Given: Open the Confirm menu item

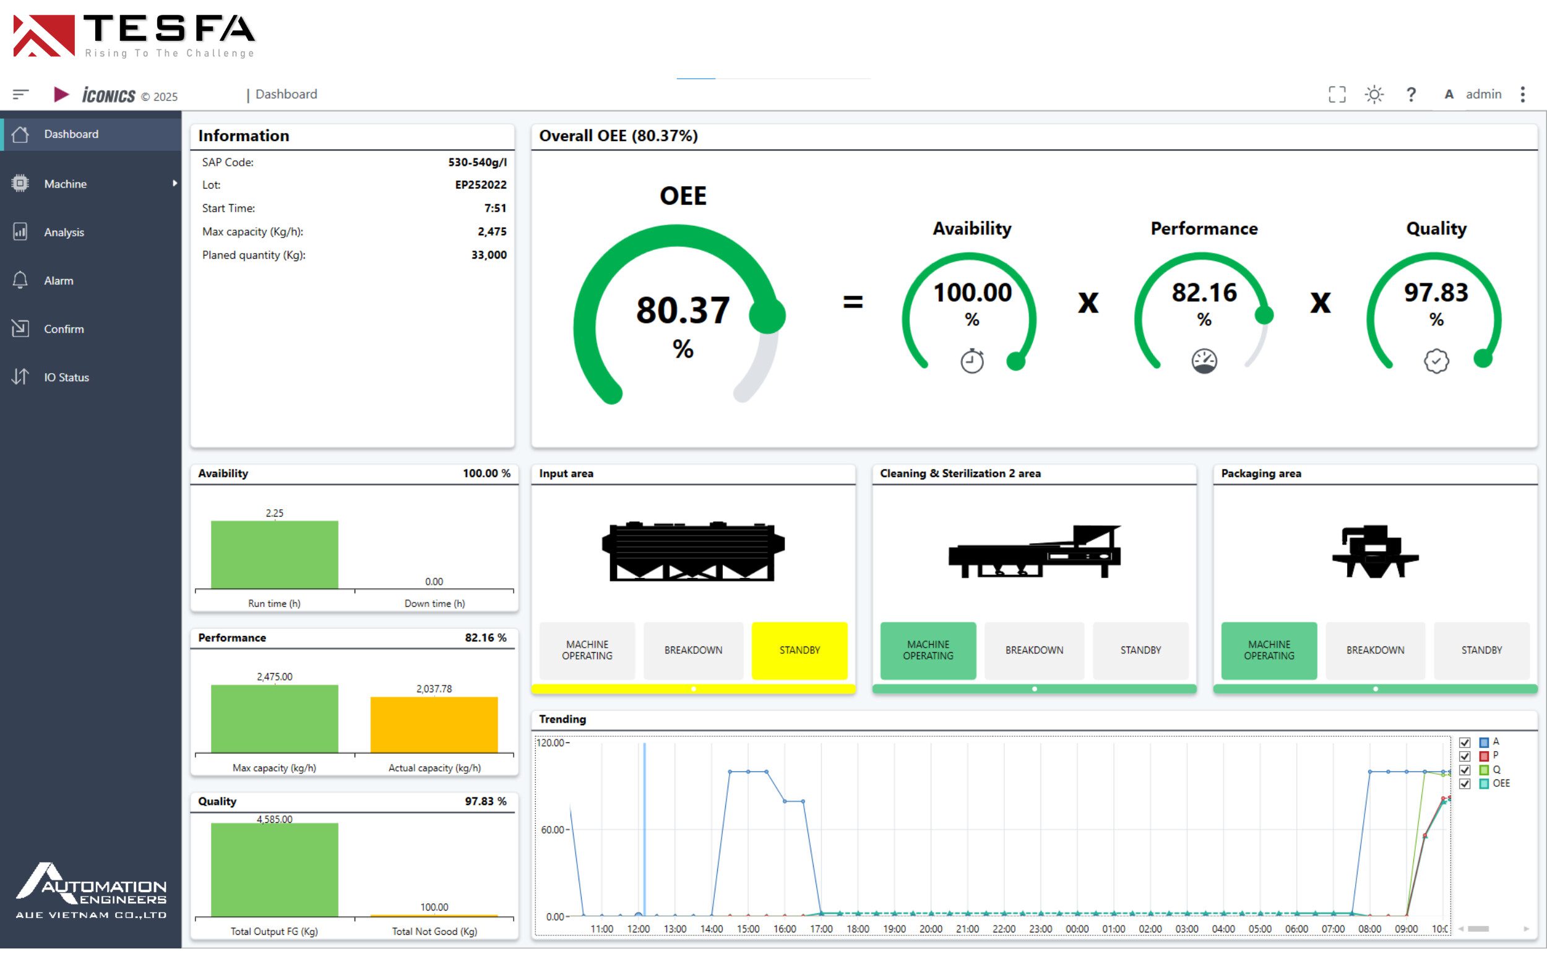Looking at the screenshot, I should [91, 328].
